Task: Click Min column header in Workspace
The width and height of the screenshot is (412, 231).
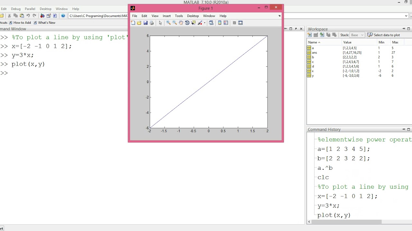Action: pos(384,42)
